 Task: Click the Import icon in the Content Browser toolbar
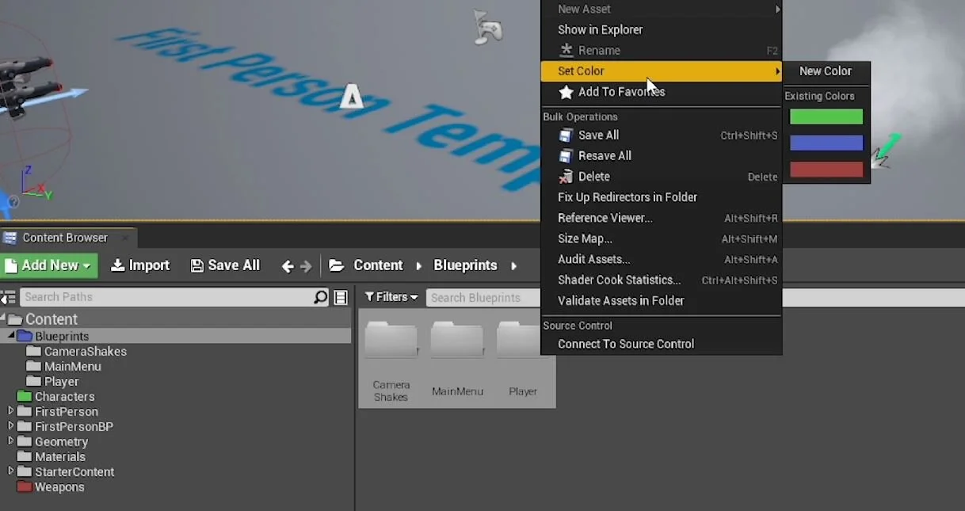pyautogui.click(x=117, y=265)
